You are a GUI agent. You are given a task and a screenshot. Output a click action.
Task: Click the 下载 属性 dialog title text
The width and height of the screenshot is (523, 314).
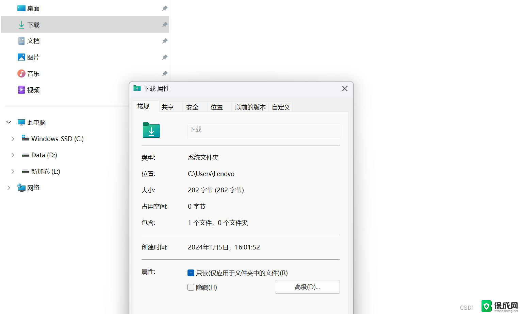(x=156, y=88)
